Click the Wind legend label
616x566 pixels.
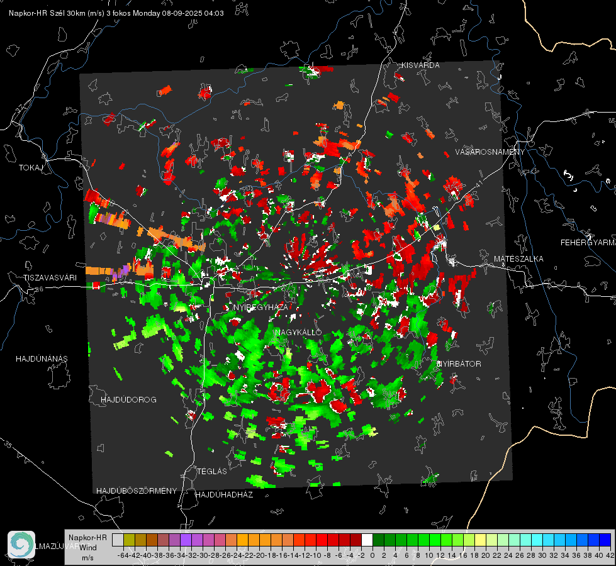click(88, 548)
